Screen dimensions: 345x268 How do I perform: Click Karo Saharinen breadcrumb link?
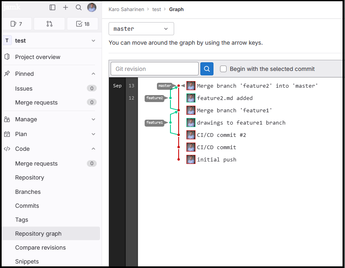[x=126, y=9]
